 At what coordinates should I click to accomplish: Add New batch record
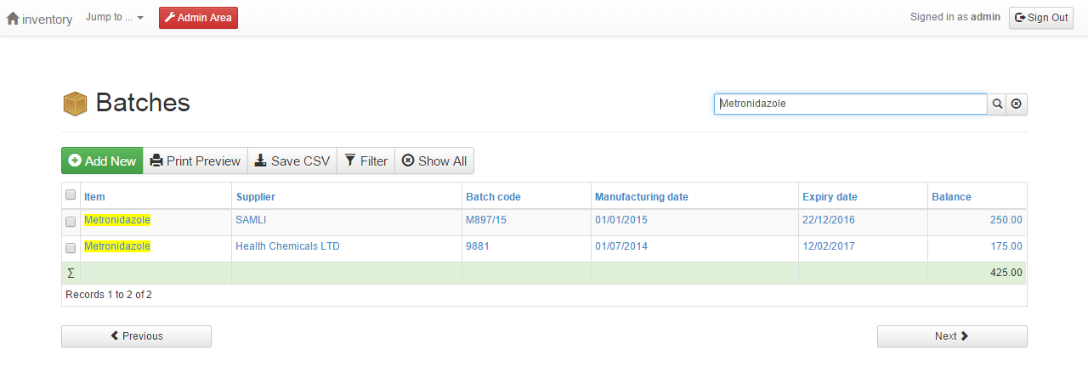coord(102,161)
